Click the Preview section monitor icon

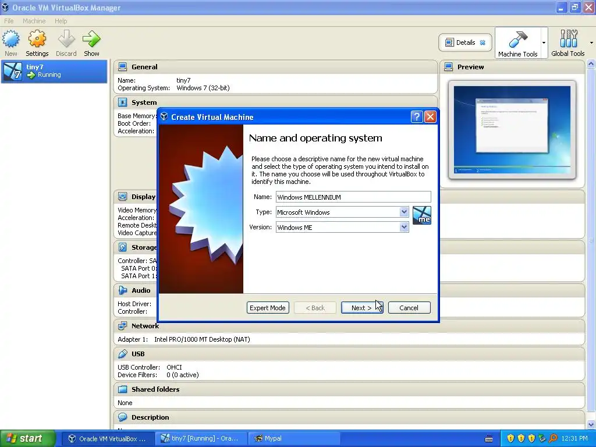449,67
